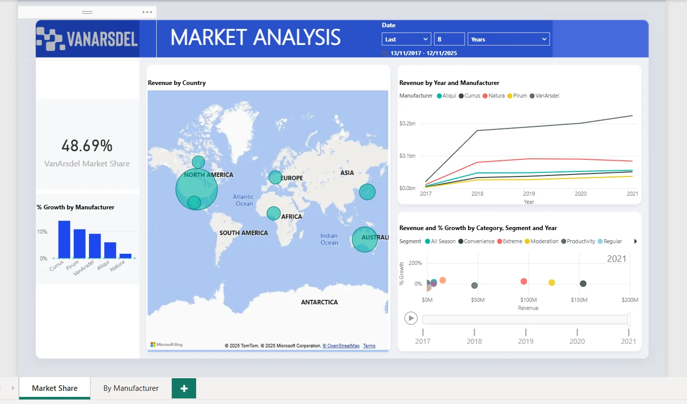Switch to the Market Share sheet tab
Screen dimensions: 687x404
(55, 388)
